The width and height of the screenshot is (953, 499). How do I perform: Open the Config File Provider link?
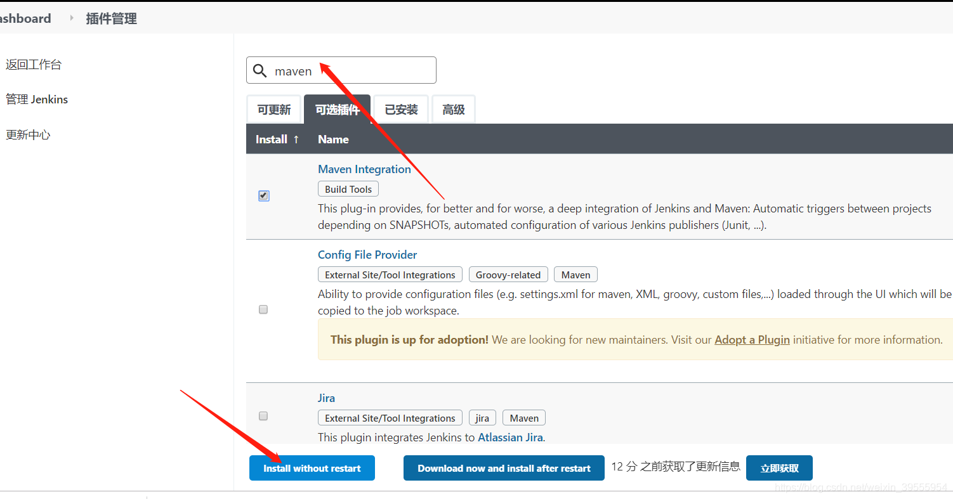coord(367,255)
